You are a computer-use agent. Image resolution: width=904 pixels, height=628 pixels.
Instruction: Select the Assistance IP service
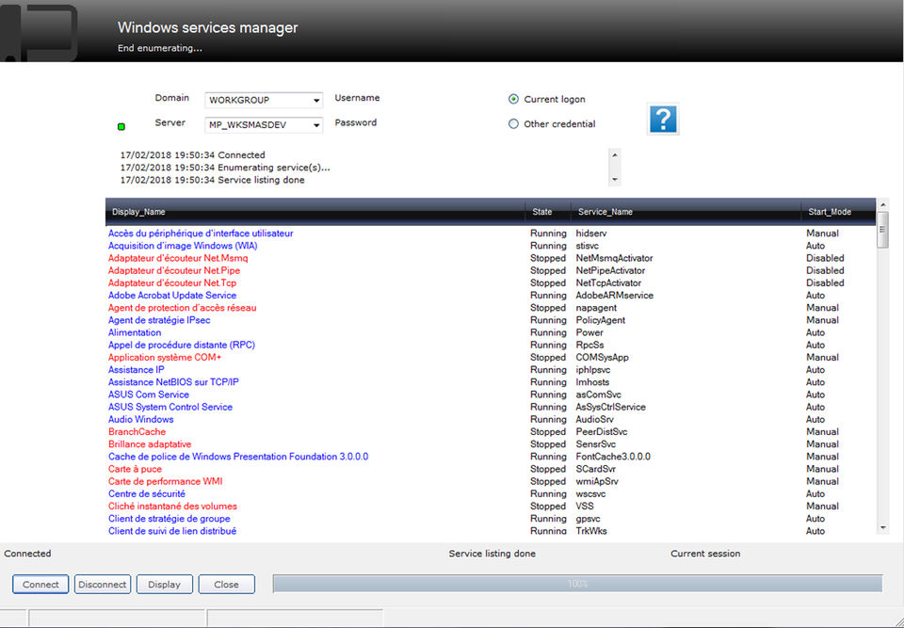click(136, 370)
